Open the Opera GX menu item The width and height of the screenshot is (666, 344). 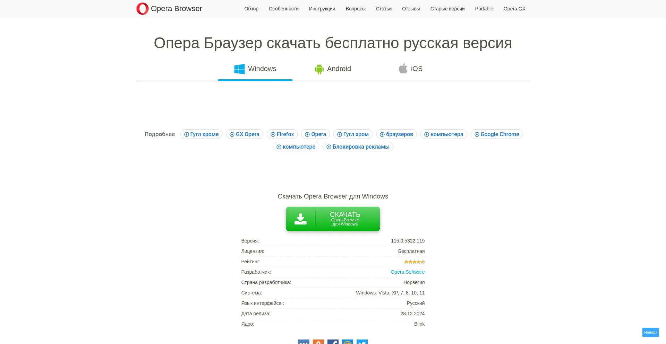[514, 9]
